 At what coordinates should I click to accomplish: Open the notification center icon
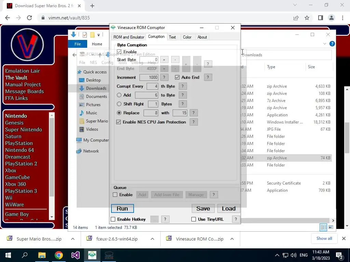point(339,255)
